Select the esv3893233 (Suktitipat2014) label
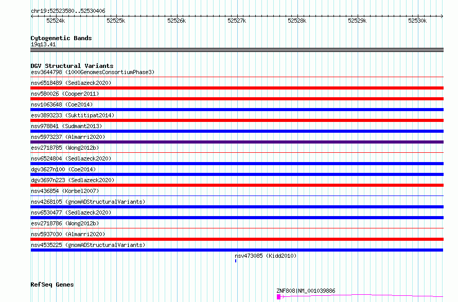Image resolution: width=458 pixels, height=302 pixels. 73,115
